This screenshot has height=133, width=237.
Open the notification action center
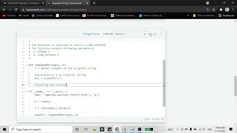coord(231,129)
